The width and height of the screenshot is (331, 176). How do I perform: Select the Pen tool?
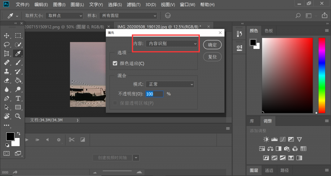(6, 98)
